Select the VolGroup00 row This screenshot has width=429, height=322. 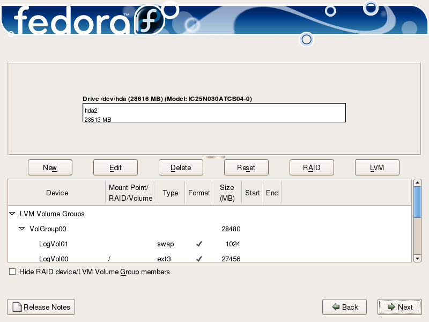coord(210,229)
